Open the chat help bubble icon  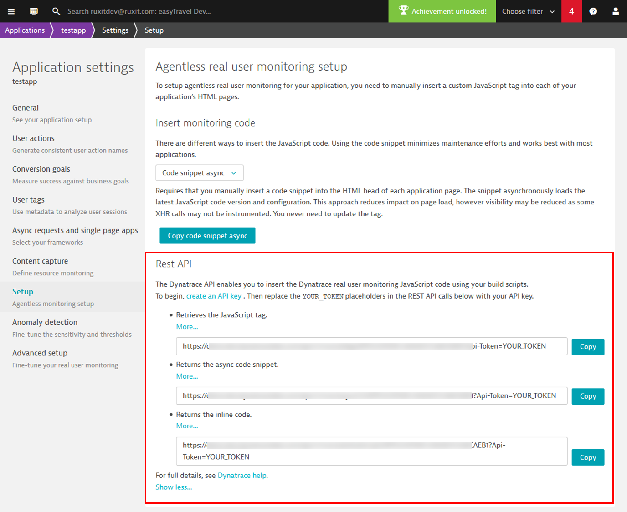click(x=593, y=11)
